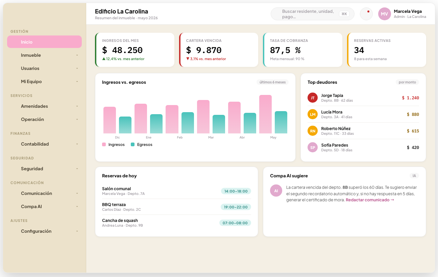
Task: Expand the Contabilidad sidebar section
Action: (44, 144)
